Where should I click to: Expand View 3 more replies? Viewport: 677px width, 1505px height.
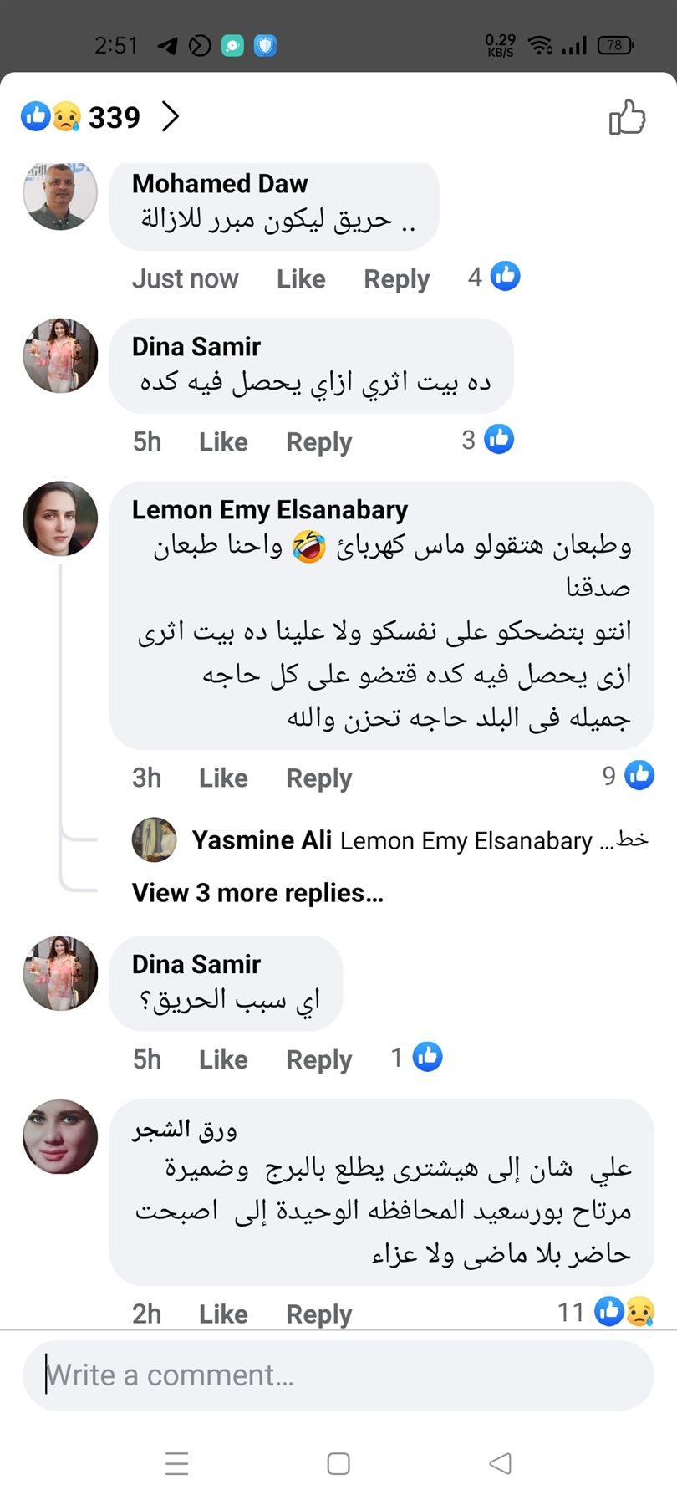[257, 893]
